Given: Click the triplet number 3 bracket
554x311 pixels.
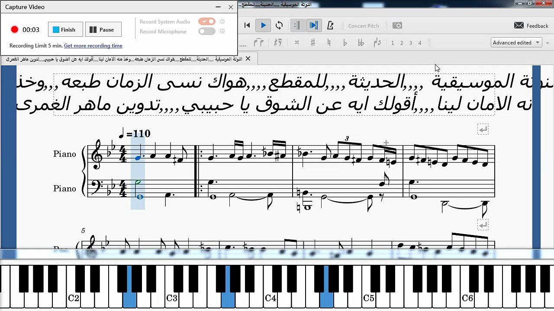Looking at the screenshot, I should 347,139.
